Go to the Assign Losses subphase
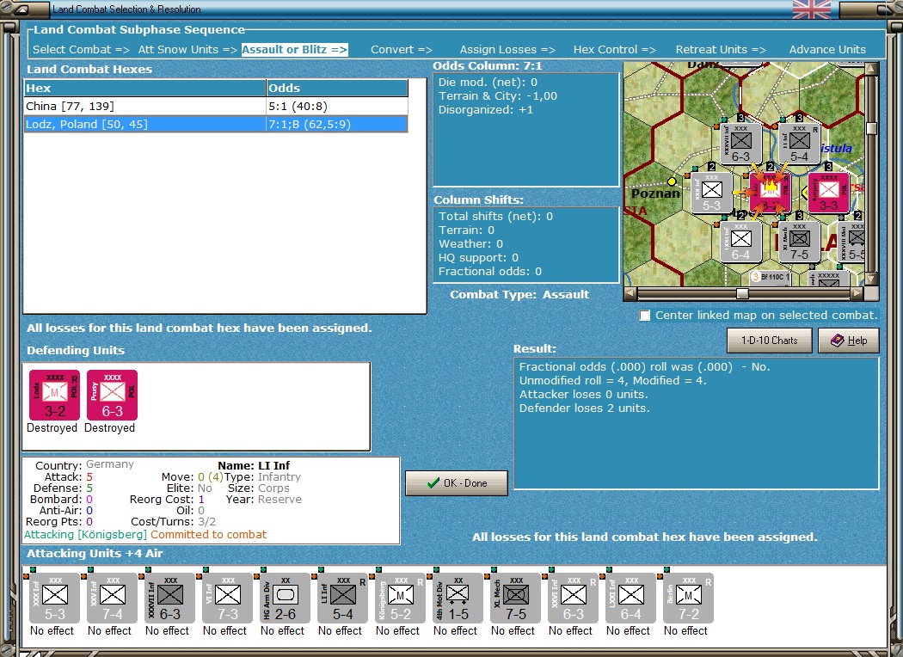The width and height of the screenshot is (903, 657). (x=507, y=50)
